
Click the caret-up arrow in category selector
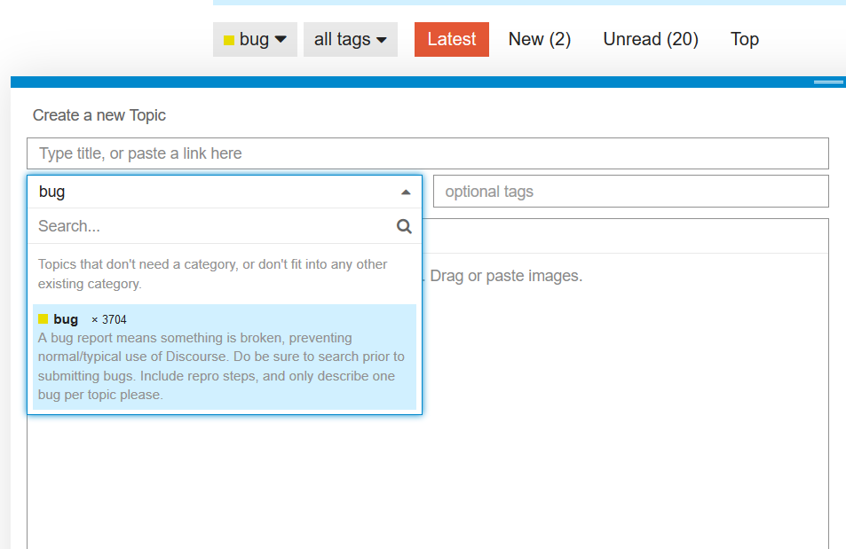pyautogui.click(x=406, y=192)
